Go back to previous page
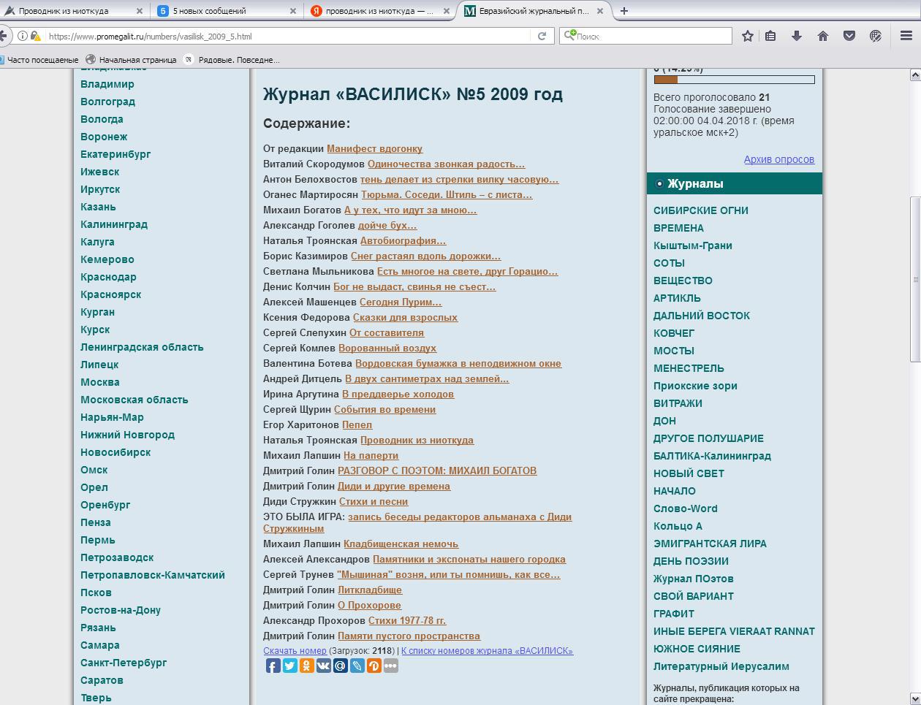Screen dimensions: 921x705 click(x=4, y=36)
